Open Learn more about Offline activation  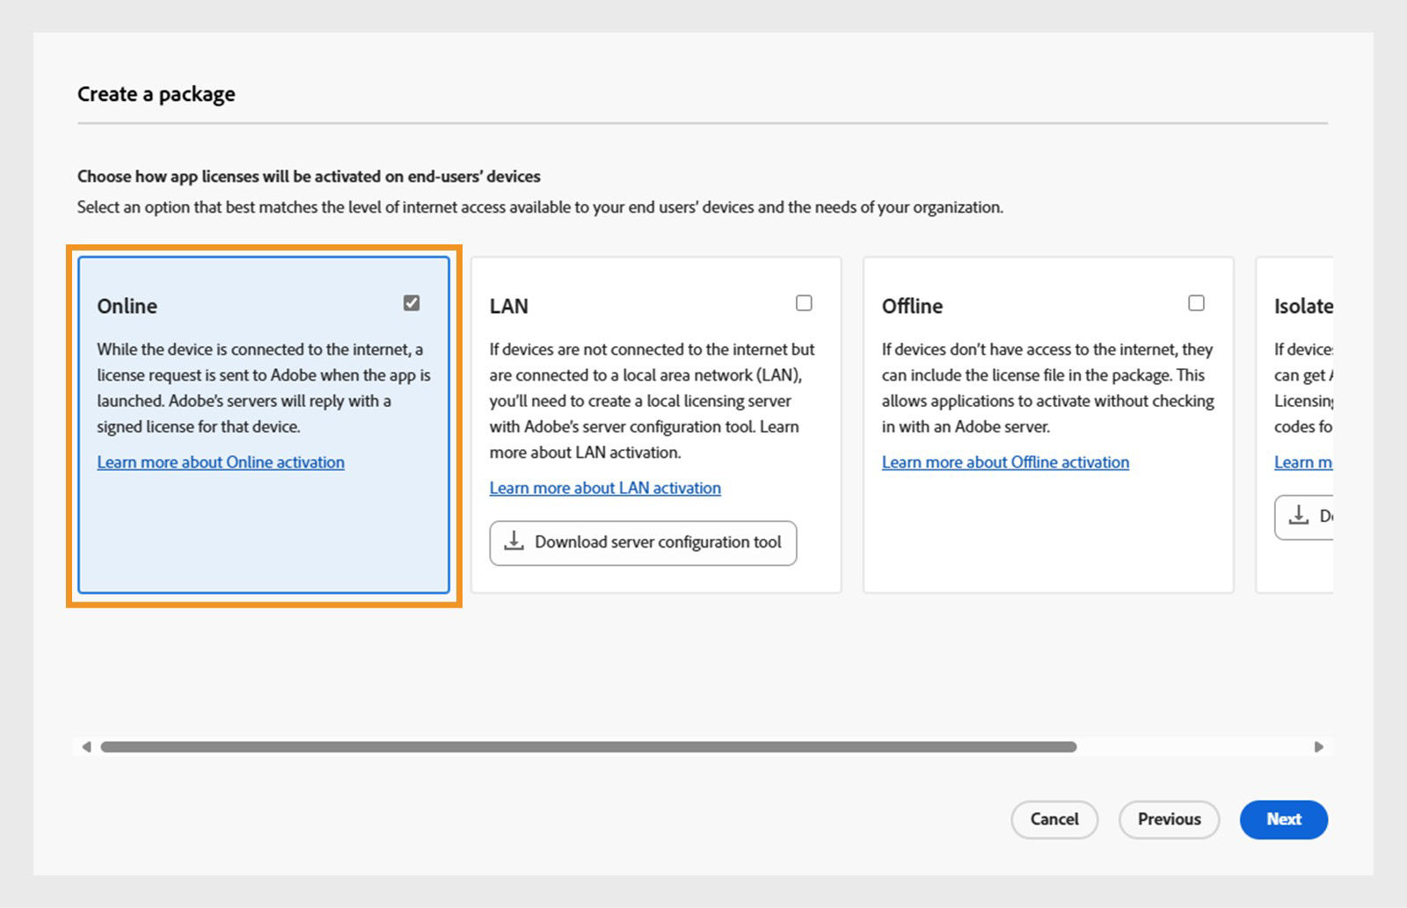(1006, 462)
